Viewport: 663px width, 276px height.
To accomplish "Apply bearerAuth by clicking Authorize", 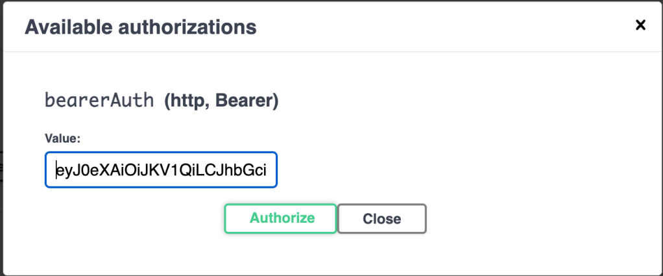I will 280,218.
